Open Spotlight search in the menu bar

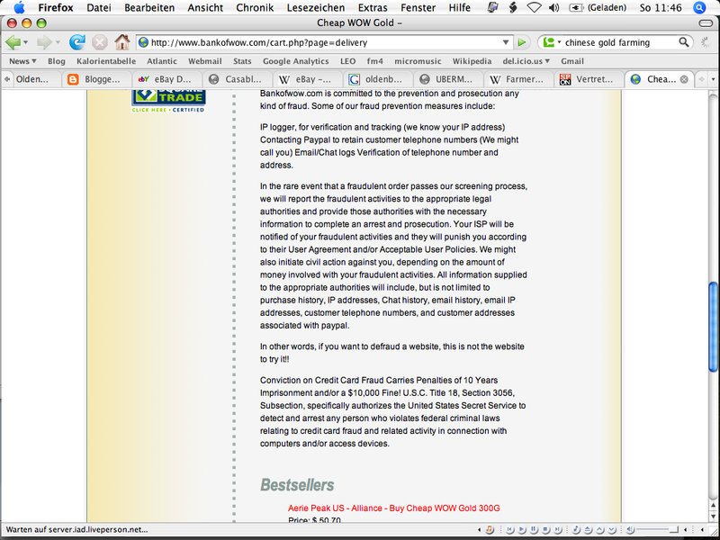[699, 7]
